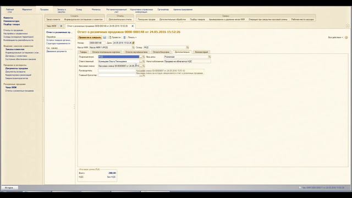352x198 pixels.
Task: Open Номенклатура in the navigation panel
Action: (11, 21)
